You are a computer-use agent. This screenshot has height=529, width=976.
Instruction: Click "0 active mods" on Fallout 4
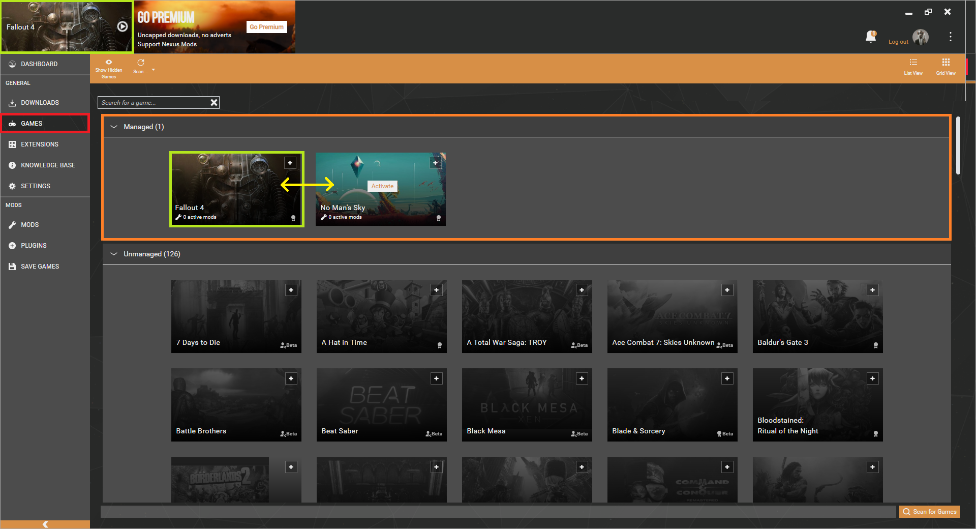pyautogui.click(x=200, y=217)
